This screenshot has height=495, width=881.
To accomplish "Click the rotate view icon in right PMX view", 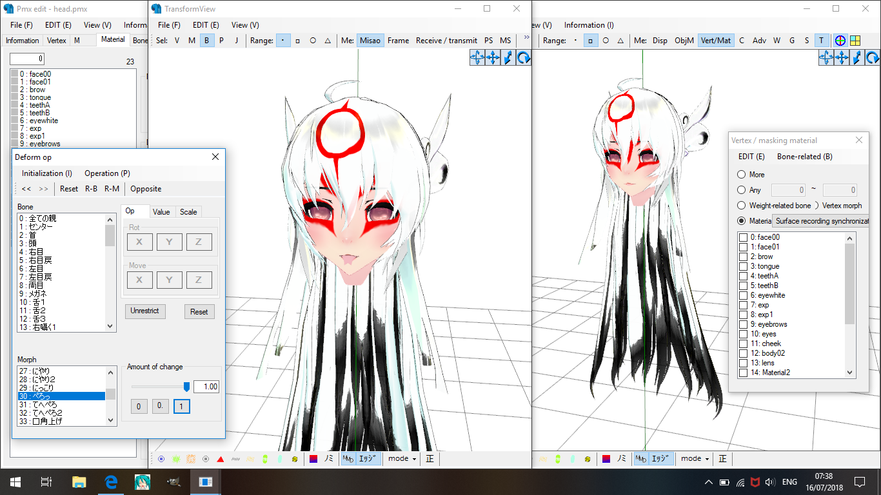I will point(873,58).
